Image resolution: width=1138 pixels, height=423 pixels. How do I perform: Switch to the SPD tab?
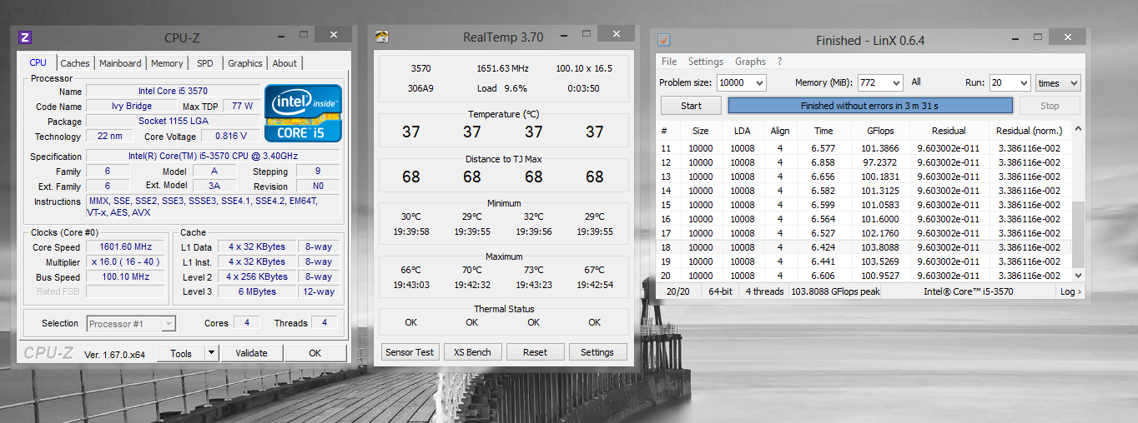(x=204, y=63)
